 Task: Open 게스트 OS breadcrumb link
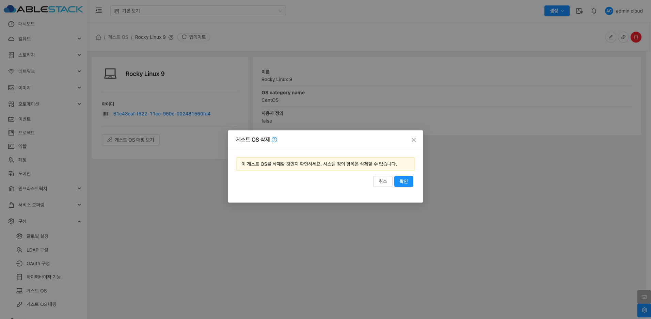(118, 37)
